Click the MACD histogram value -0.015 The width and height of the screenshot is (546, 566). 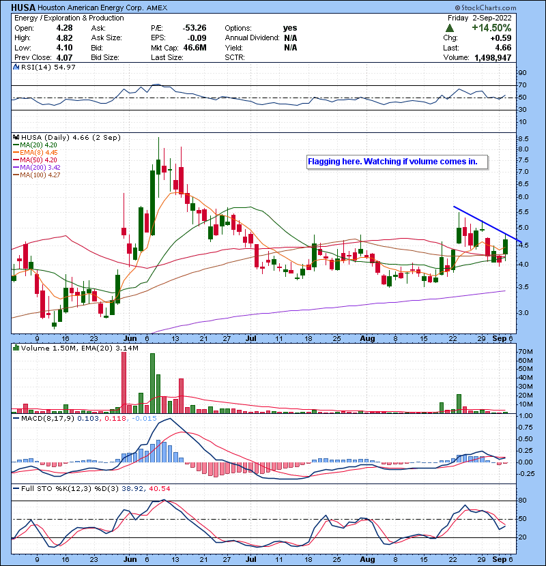[144, 419]
